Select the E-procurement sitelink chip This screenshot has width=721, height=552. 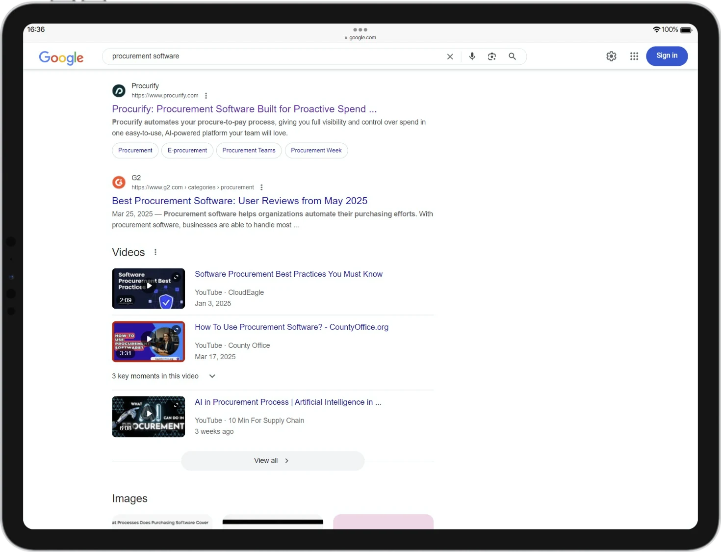click(187, 151)
